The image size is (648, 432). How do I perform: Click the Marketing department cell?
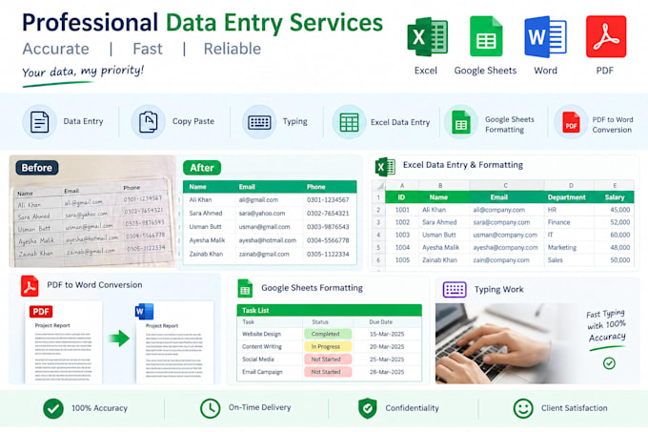tap(569, 247)
